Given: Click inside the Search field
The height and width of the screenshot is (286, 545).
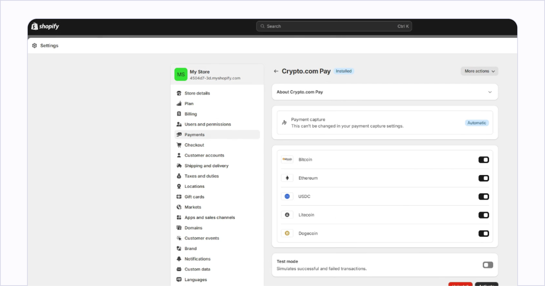Looking at the screenshot, I should (x=334, y=26).
